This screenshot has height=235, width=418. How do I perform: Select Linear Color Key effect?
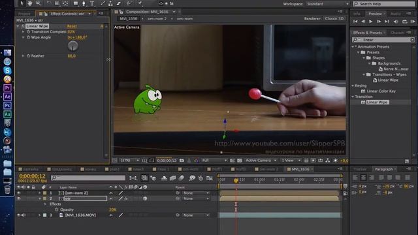click(x=381, y=91)
